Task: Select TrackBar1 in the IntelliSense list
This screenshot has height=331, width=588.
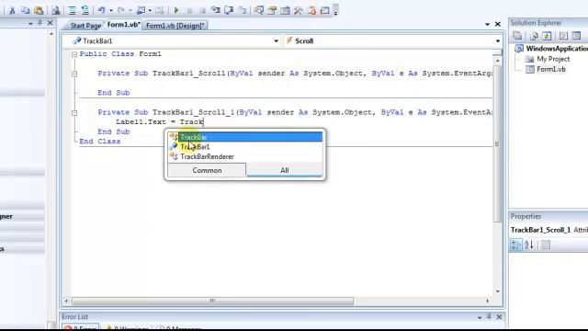Action: pyautogui.click(x=245, y=147)
